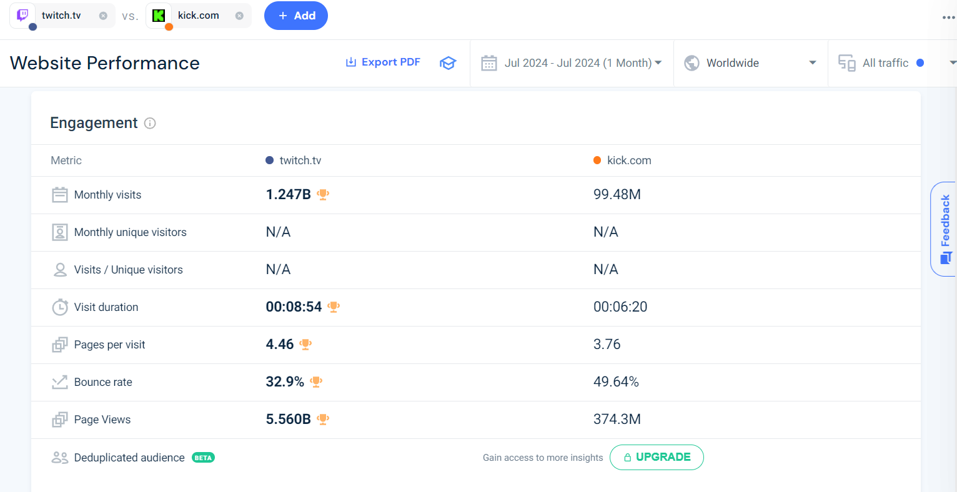This screenshot has width=957, height=492.
Task: Remove kick.com from the comparison
Action: 239,16
